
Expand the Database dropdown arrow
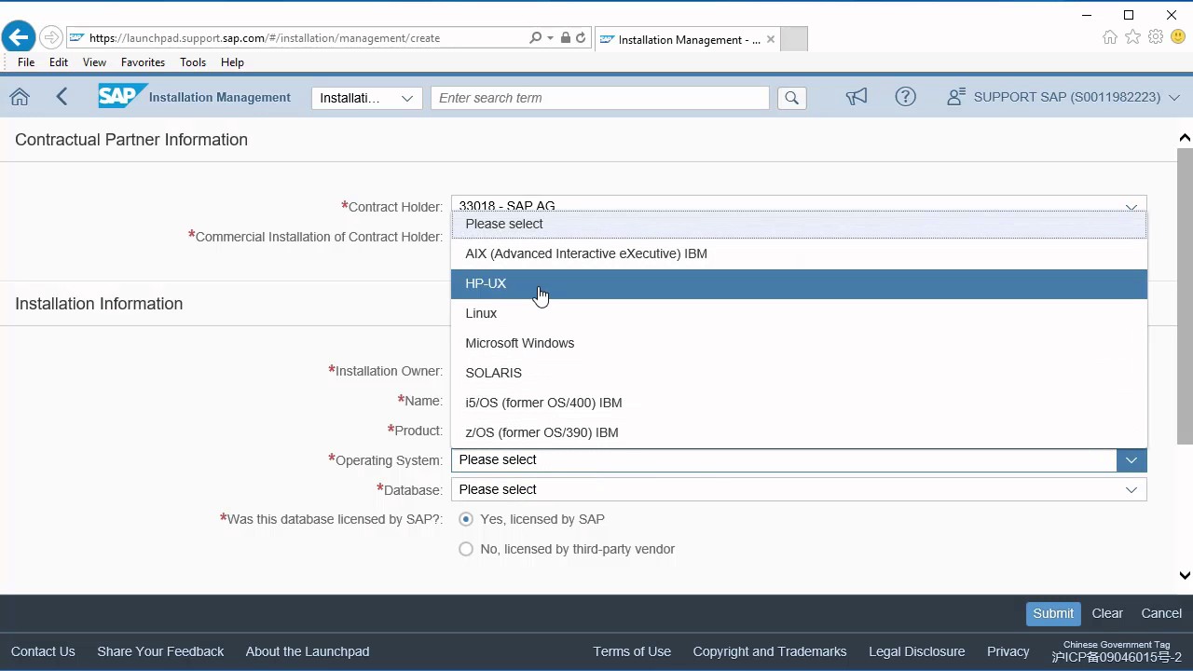(1131, 489)
